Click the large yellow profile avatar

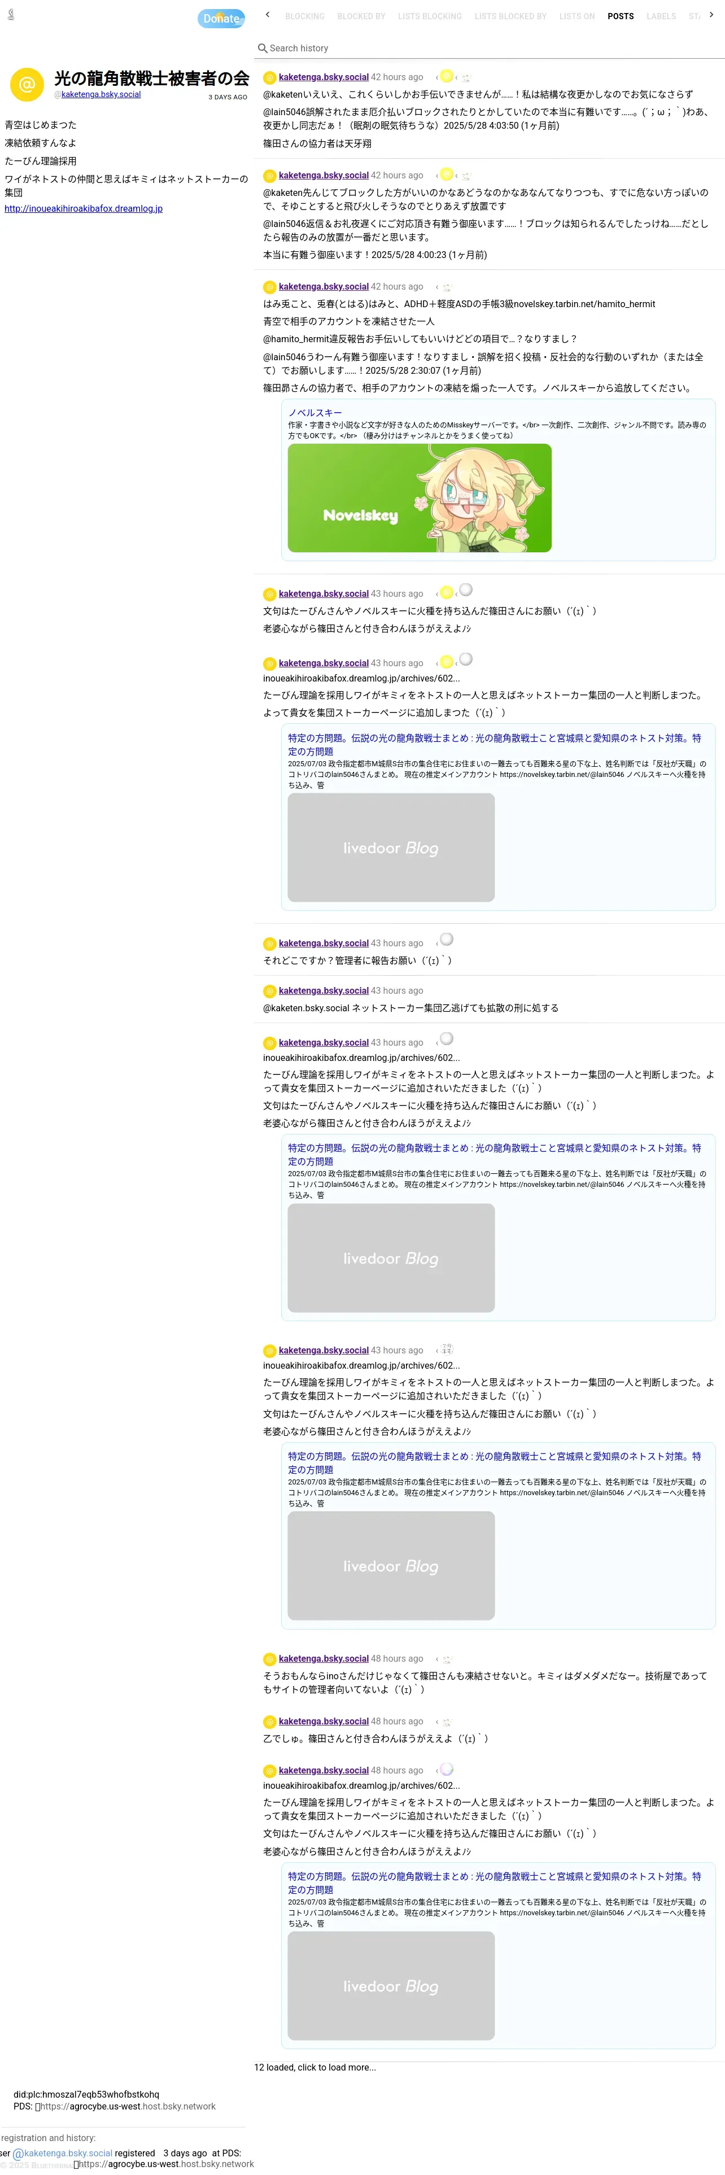27,85
